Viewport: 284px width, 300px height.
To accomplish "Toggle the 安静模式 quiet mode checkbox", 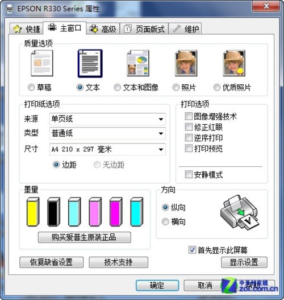I will pyautogui.click(x=189, y=174).
